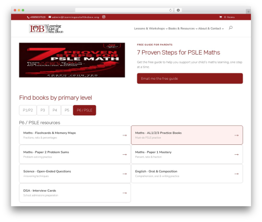Open the shopping cart icon
The width and height of the screenshot is (262, 222).
221,17
